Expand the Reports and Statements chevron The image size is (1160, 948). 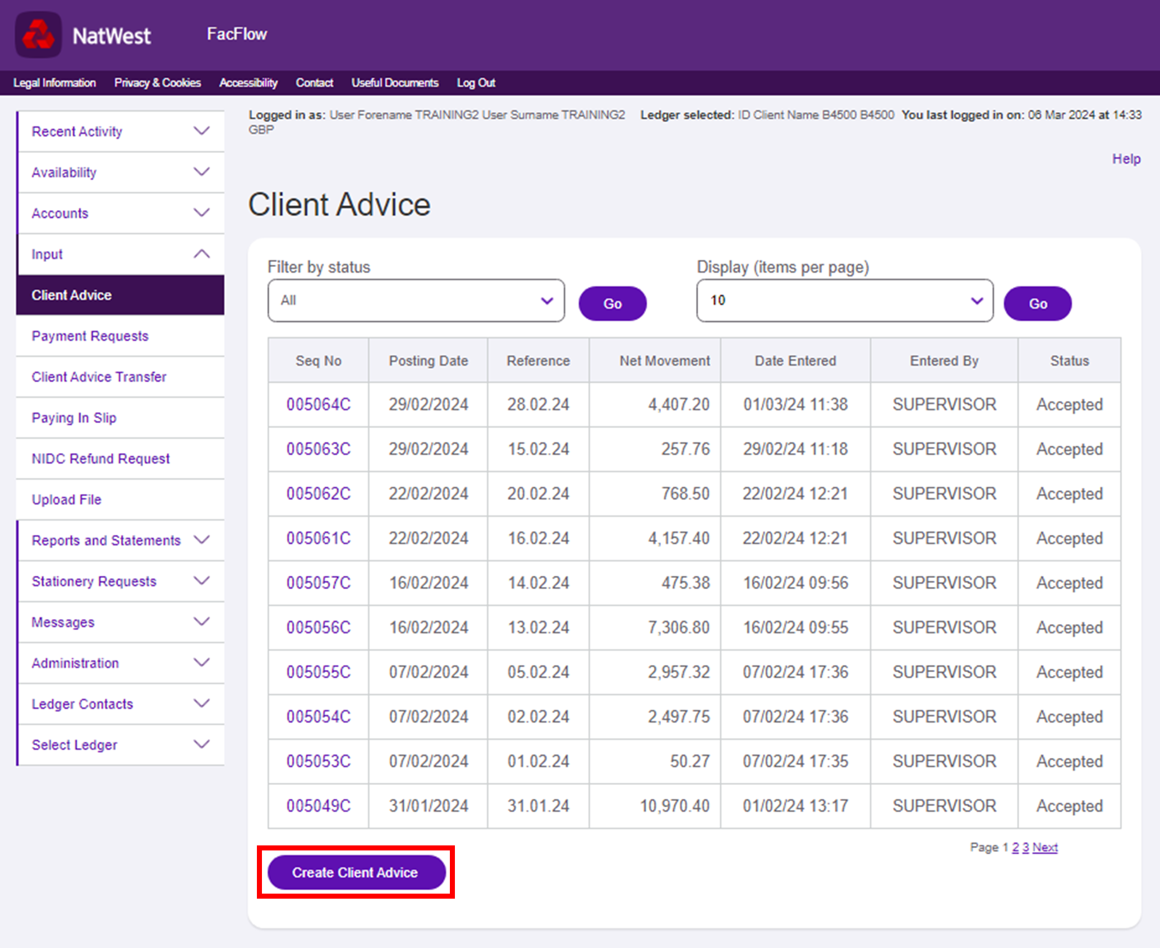(201, 540)
